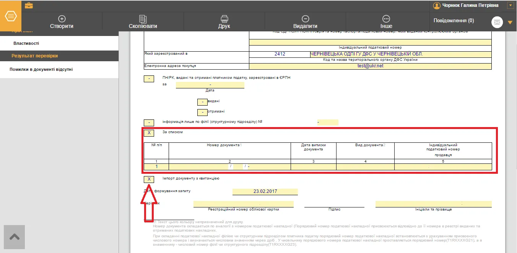Click the scroll-to-top chevron button
Viewport: 517px width, 253px height.
point(15,237)
